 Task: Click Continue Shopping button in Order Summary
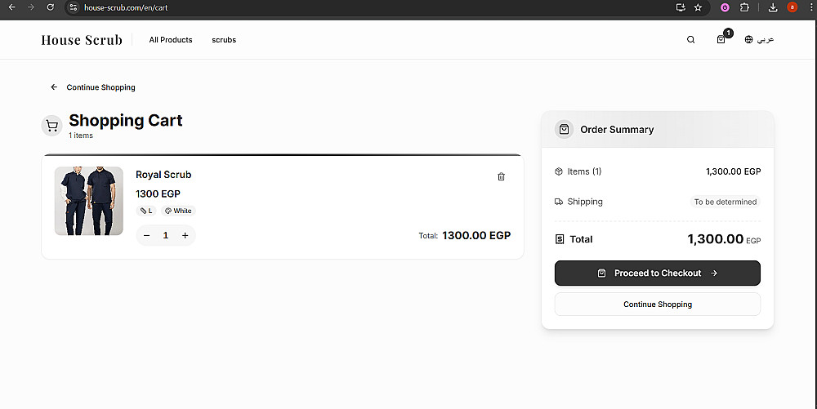(x=657, y=305)
